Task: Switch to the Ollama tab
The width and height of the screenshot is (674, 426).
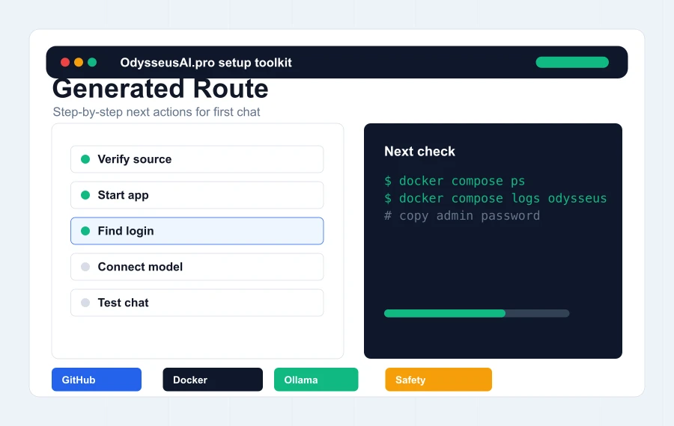Action: (x=316, y=380)
